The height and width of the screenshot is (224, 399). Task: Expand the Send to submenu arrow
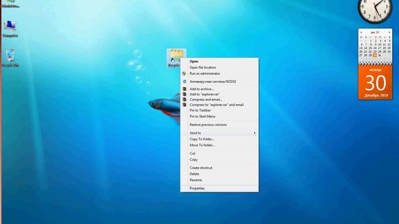click(254, 133)
